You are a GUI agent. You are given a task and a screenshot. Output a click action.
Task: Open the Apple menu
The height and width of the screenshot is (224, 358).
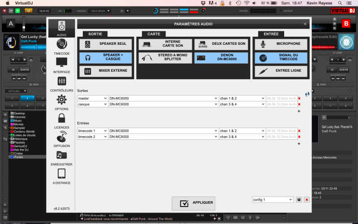pos(8,3)
